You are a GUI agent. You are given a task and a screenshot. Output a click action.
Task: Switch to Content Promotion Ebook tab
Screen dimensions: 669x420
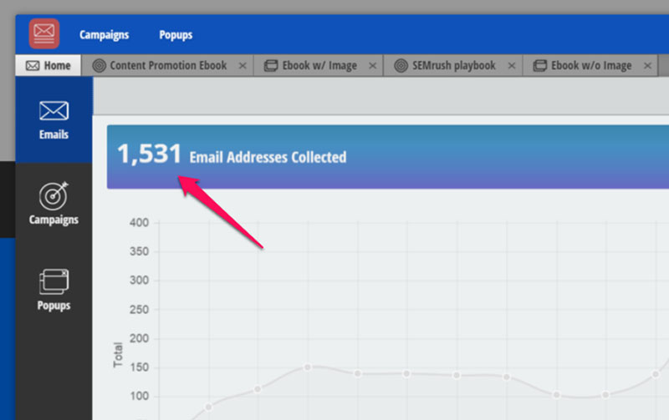167,66
